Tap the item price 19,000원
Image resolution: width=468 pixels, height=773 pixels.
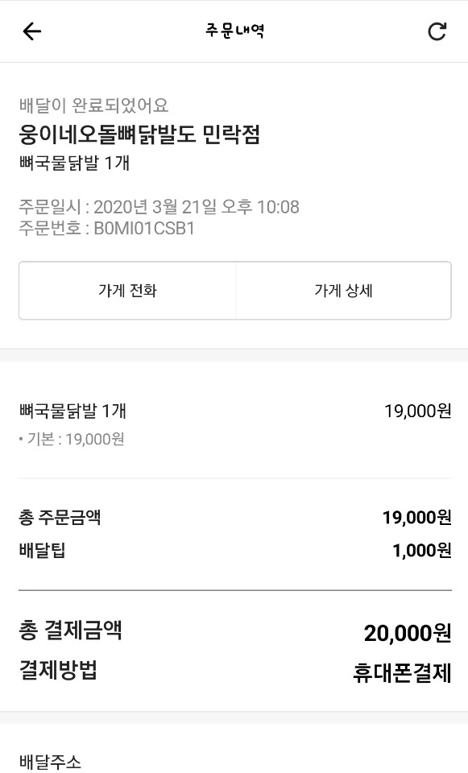pos(418,411)
